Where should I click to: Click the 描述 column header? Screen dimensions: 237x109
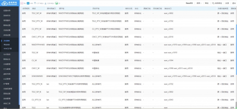[34, 9]
